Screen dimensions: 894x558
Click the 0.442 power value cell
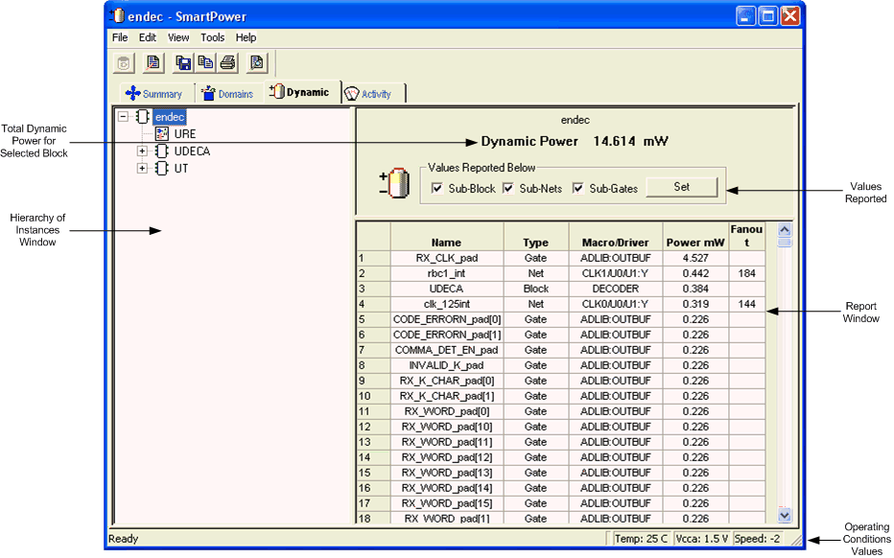click(695, 273)
